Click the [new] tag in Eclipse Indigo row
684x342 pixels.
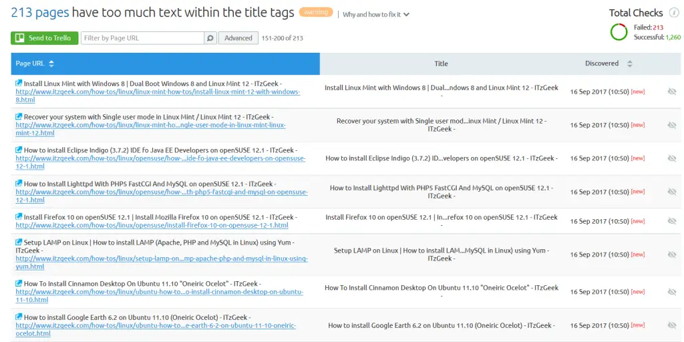coord(638,158)
